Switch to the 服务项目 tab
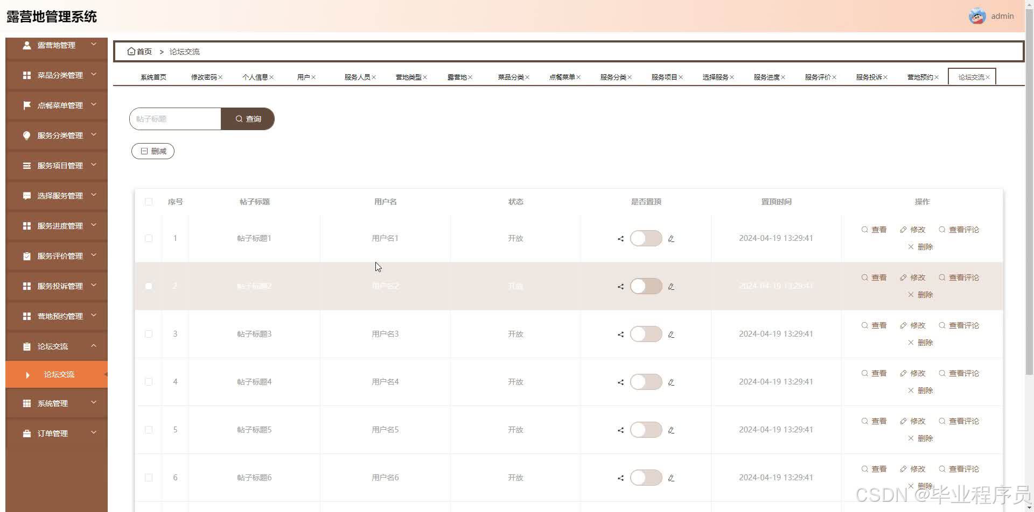 (x=664, y=77)
